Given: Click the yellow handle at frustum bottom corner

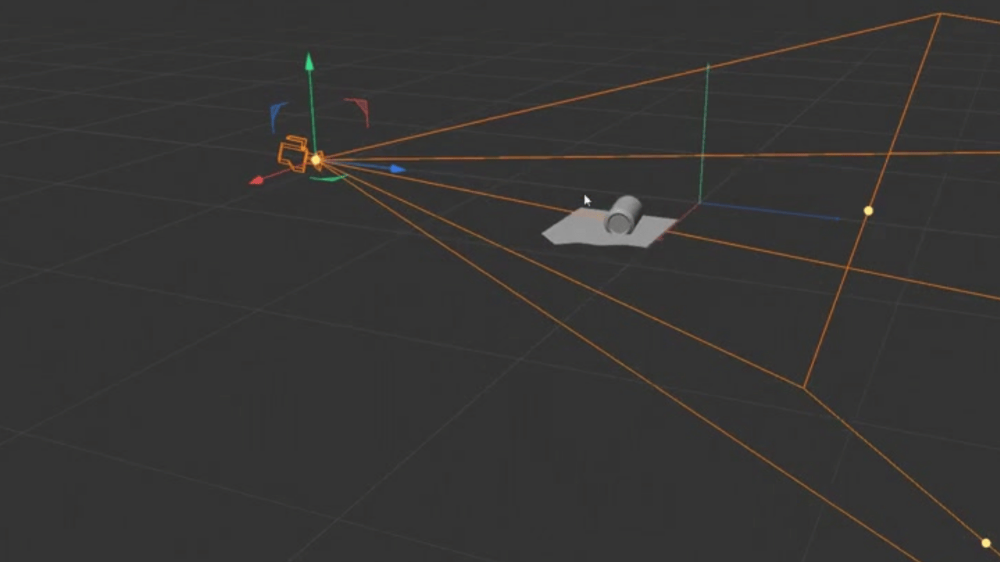Looking at the screenshot, I should 985,543.
